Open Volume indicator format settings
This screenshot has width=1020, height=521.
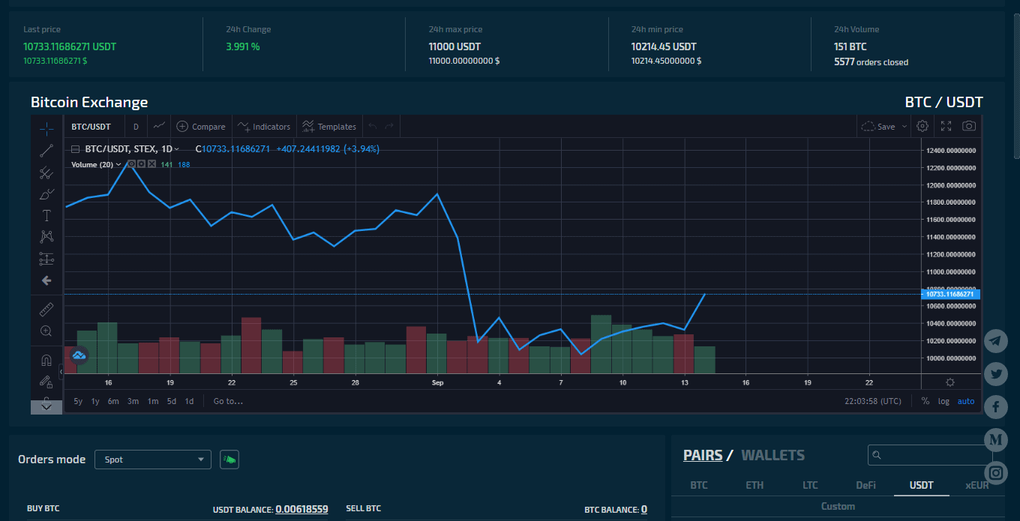coord(142,164)
